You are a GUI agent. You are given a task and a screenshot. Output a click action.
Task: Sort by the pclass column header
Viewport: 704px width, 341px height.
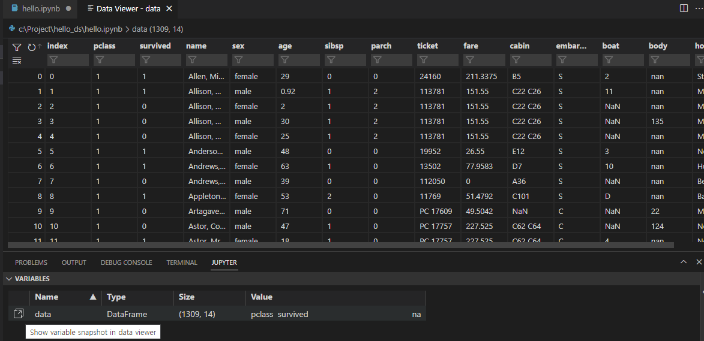[x=105, y=46]
